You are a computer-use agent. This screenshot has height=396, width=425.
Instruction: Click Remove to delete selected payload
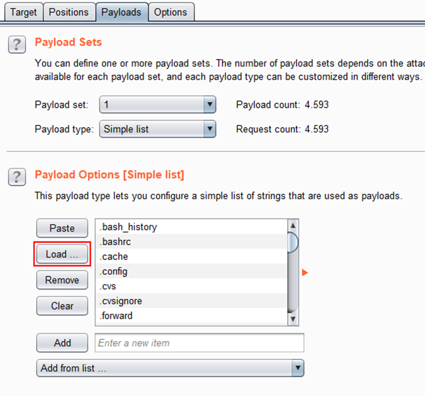pos(62,280)
